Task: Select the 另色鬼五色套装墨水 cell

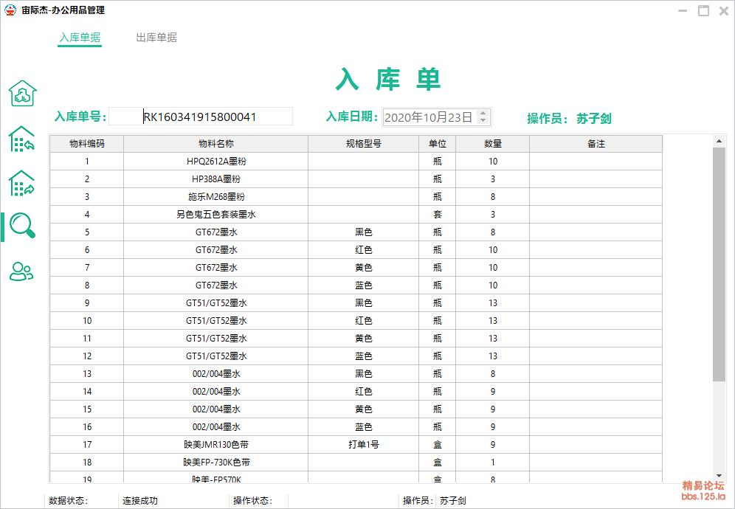Action: (x=216, y=215)
